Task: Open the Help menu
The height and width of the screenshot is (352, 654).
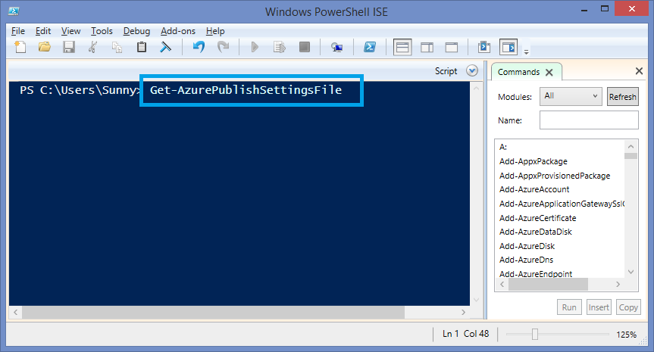Action: point(215,31)
